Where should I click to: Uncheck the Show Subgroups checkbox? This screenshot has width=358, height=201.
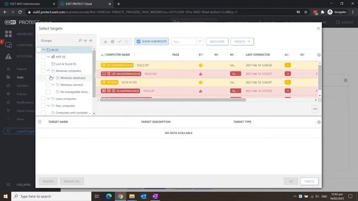point(138,41)
